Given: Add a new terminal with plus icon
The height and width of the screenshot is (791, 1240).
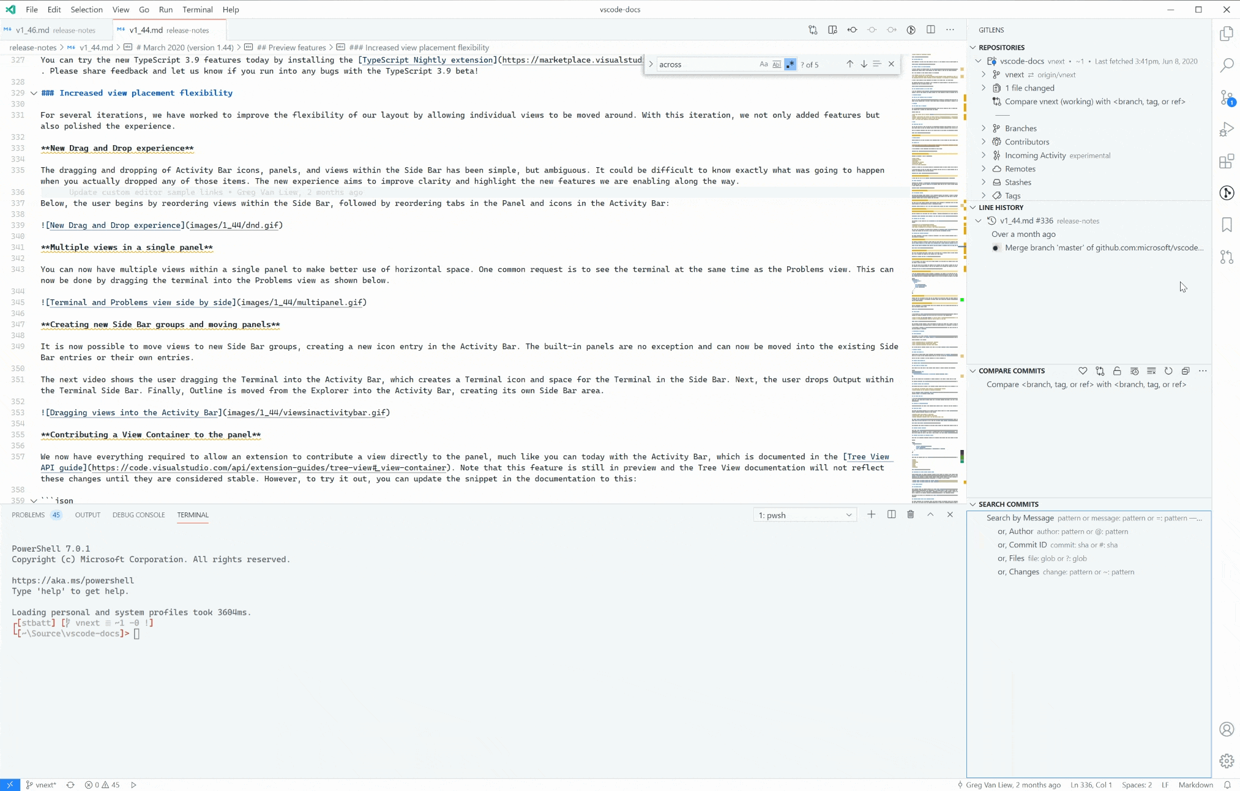Looking at the screenshot, I should 871,515.
